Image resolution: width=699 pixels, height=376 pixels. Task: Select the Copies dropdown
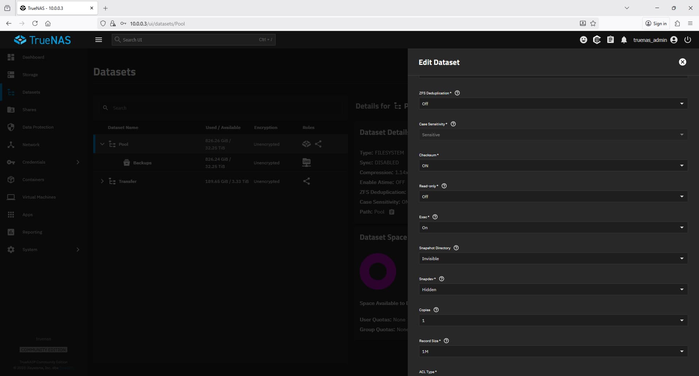tap(553, 321)
